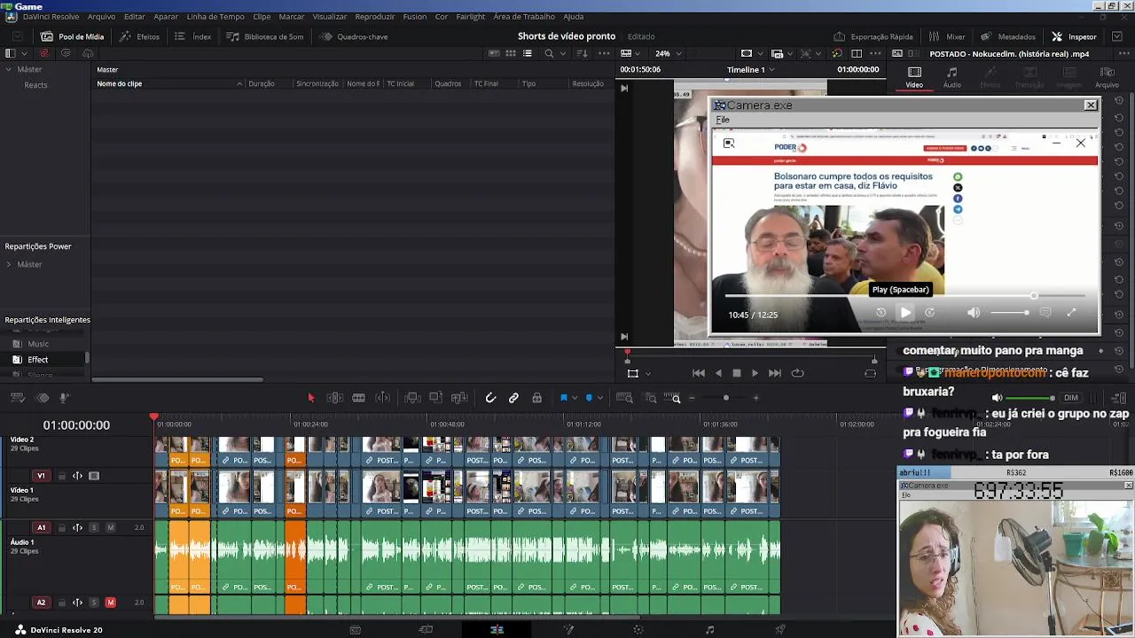The width and height of the screenshot is (1135, 638).
Task: Toggle Snapping magnet in timeline toolbar
Action: pyautogui.click(x=490, y=398)
